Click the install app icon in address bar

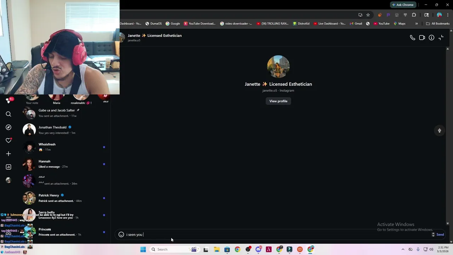(x=360, y=15)
